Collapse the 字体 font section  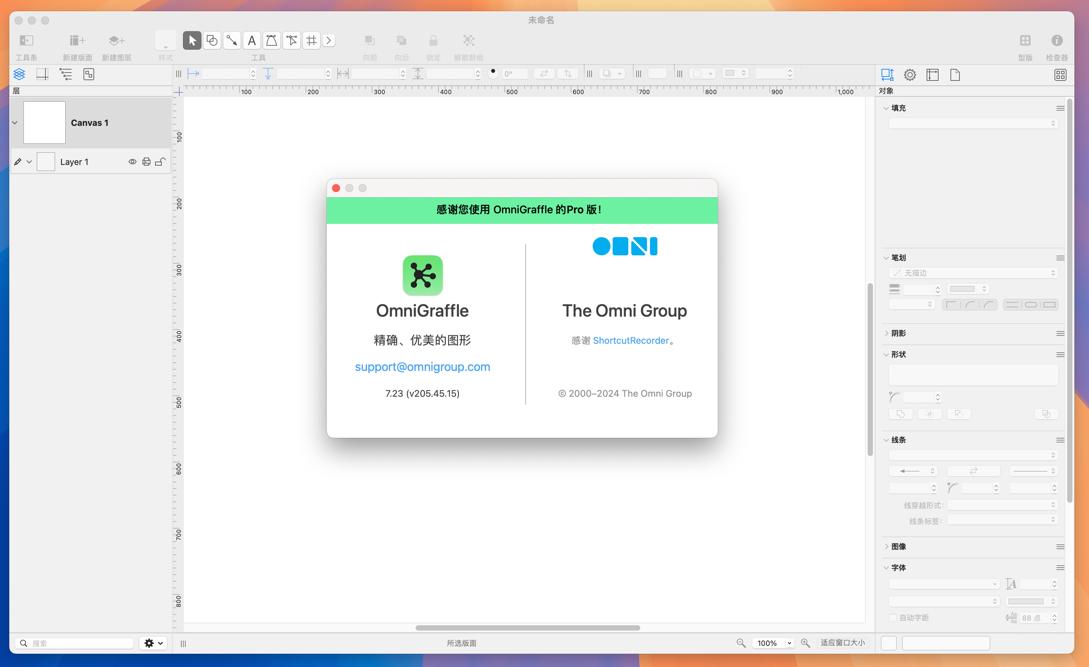tap(886, 568)
